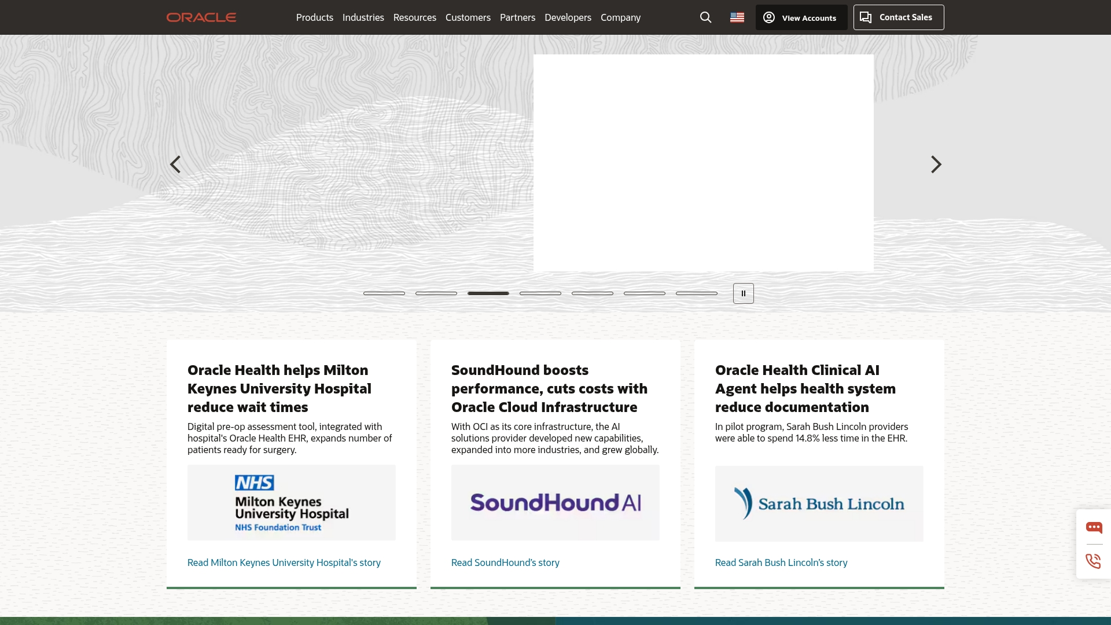Expand the Products menu

coord(314,17)
